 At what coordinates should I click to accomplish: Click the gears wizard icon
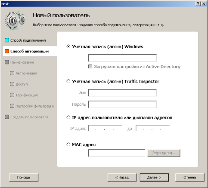pos(15,21)
